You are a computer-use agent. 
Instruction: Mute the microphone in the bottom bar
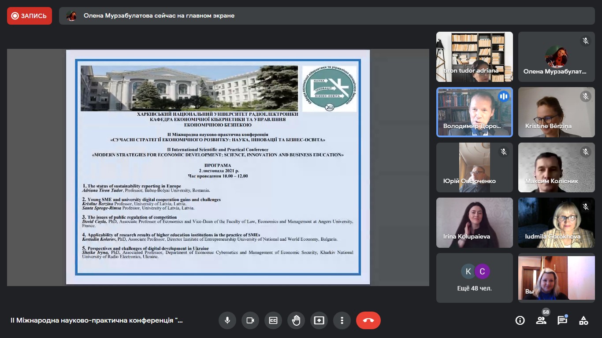[227, 320]
